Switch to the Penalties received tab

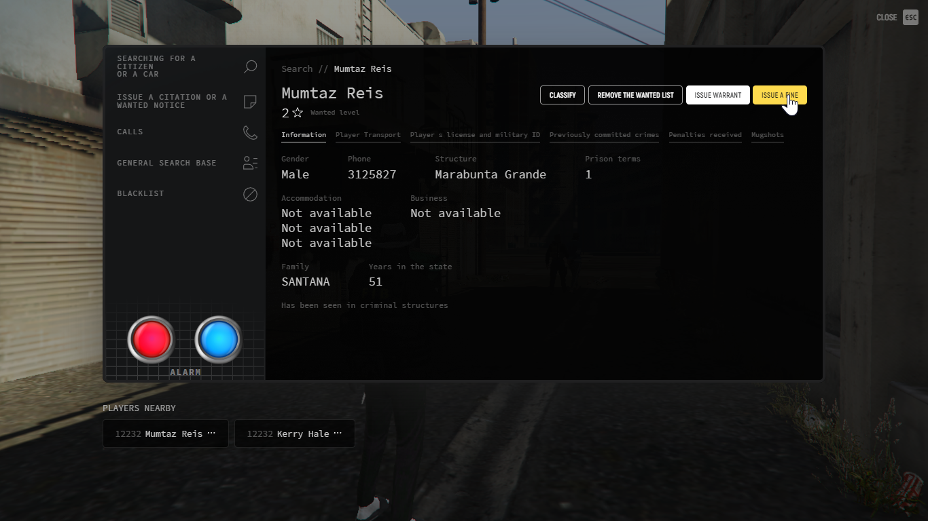pos(705,135)
